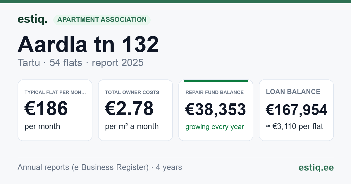Select the ≈ €3,110 per flat text
The width and height of the screenshot is (351, 184).
coord(295,126)
